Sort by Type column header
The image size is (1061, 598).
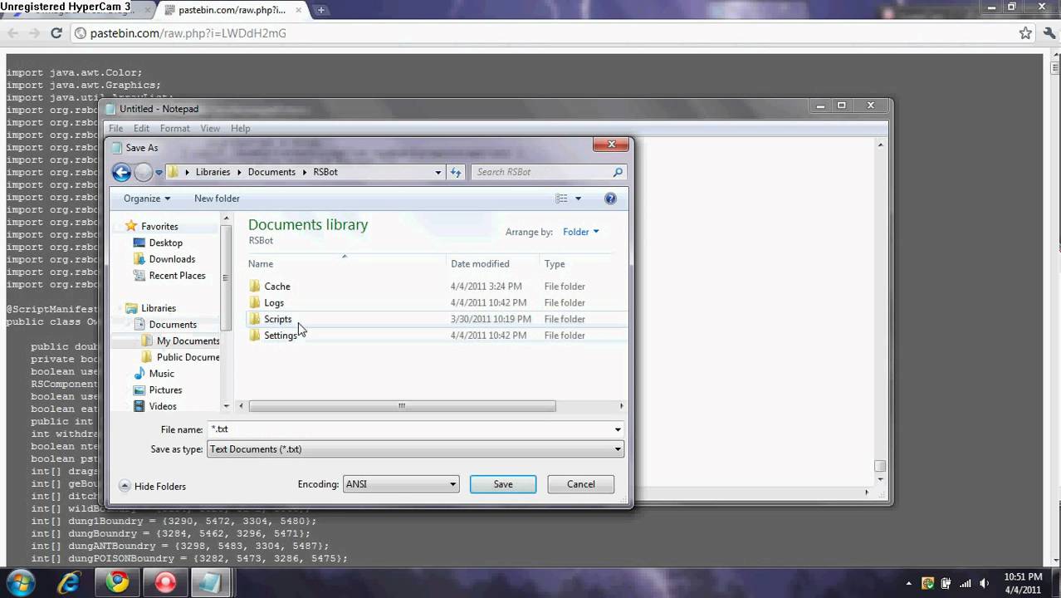point(555,264)
